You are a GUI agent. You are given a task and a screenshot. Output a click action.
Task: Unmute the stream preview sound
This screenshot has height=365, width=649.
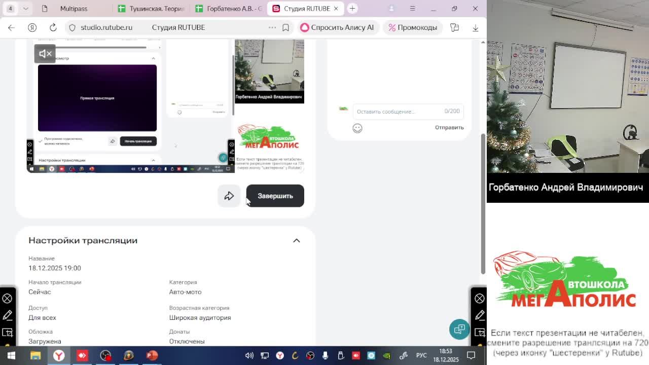pyautogui.click(x=45, y=54)
